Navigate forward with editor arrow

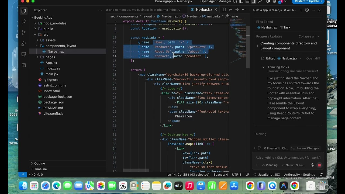click(237, 10)
